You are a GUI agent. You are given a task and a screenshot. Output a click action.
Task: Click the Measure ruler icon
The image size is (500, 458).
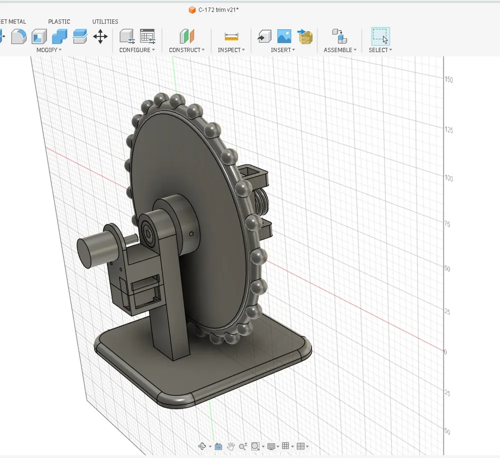pyautogui.click(x=231, y=37)
